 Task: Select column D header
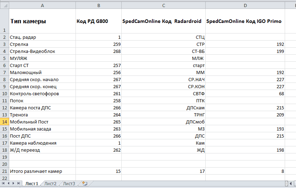[245, 6]
